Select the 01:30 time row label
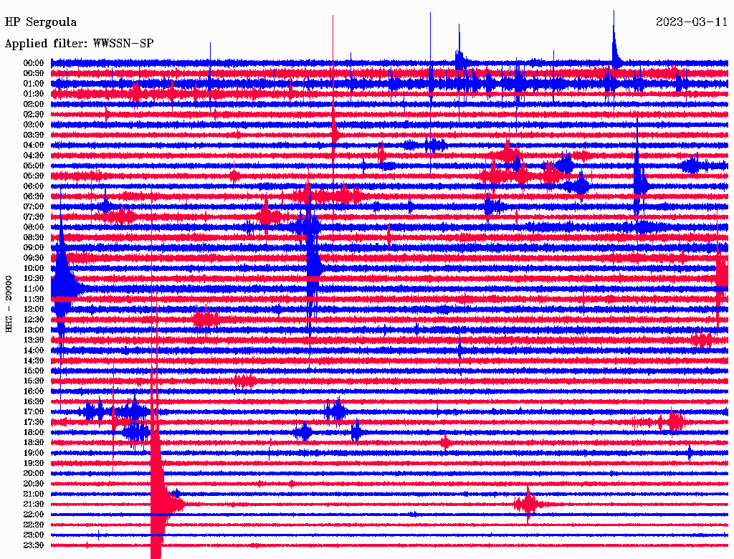The height and width of the screenshot is (559, 734). click(x=34, y=94)
